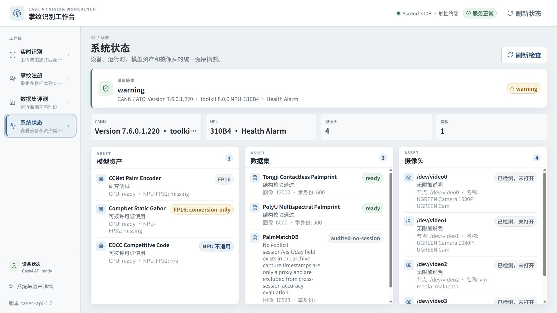
Task: Expand the 实时识别 chevron arrow
Action: pos(68,55)
